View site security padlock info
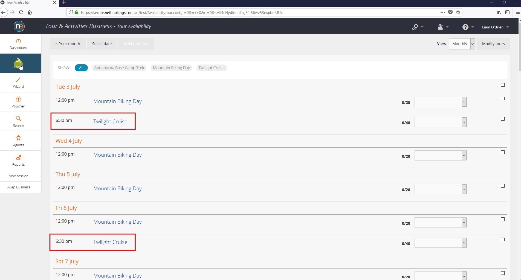This screenshot has width=521, height=280. (x=76, y=12)
